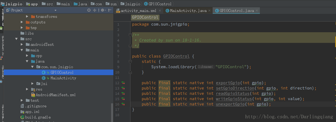Collapse the src folder arrow

coord(17,39)
